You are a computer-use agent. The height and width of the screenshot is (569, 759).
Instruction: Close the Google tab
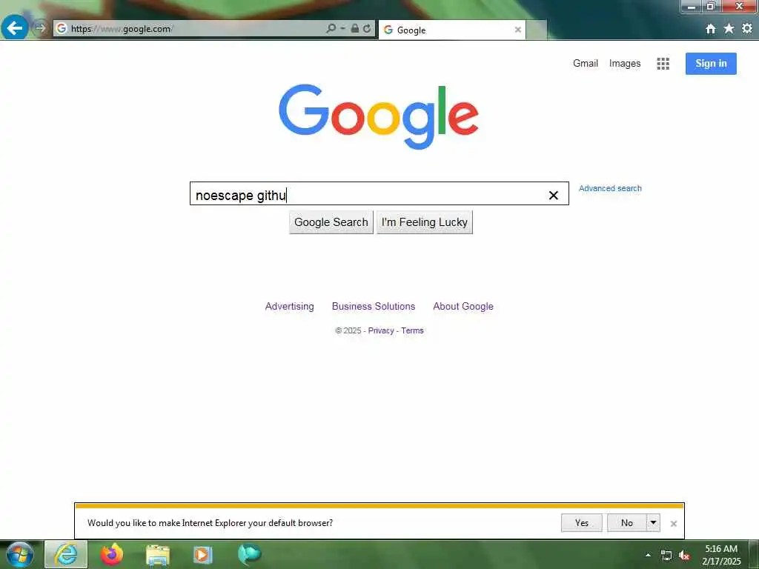[517, 30]
